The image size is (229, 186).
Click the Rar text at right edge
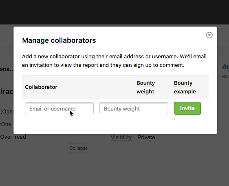pos(225,76)
